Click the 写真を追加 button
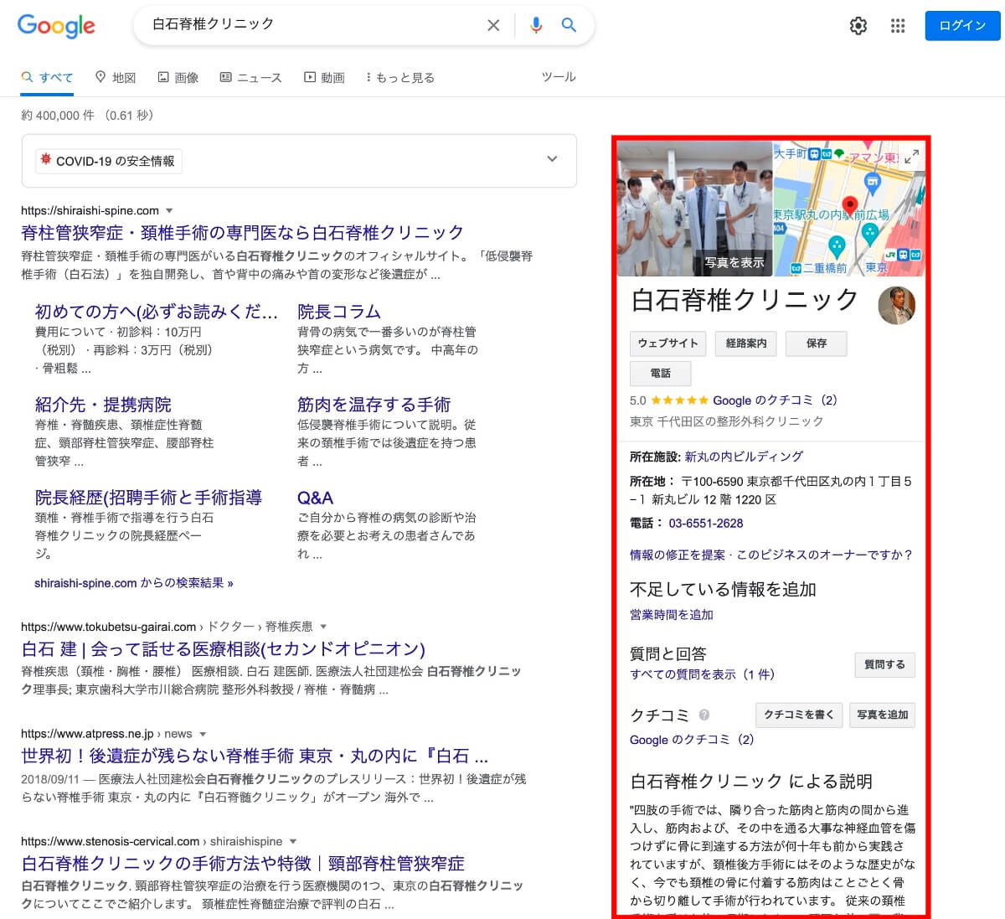Viewport: 1005px width, 919px height. click(x=883, y=715)
